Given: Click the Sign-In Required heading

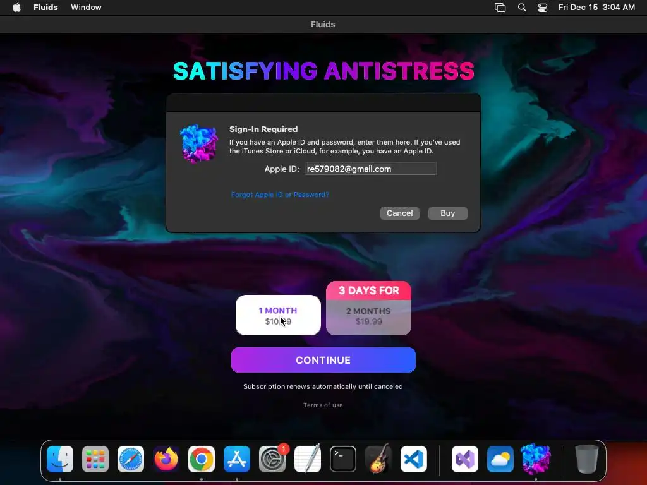Looking at the screenshot, I should [x=263, y=129].
